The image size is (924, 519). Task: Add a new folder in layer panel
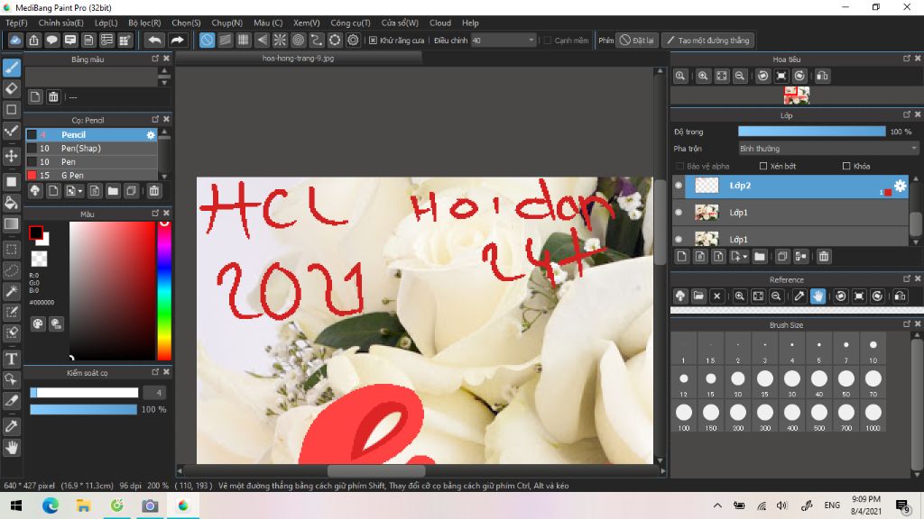760,257
